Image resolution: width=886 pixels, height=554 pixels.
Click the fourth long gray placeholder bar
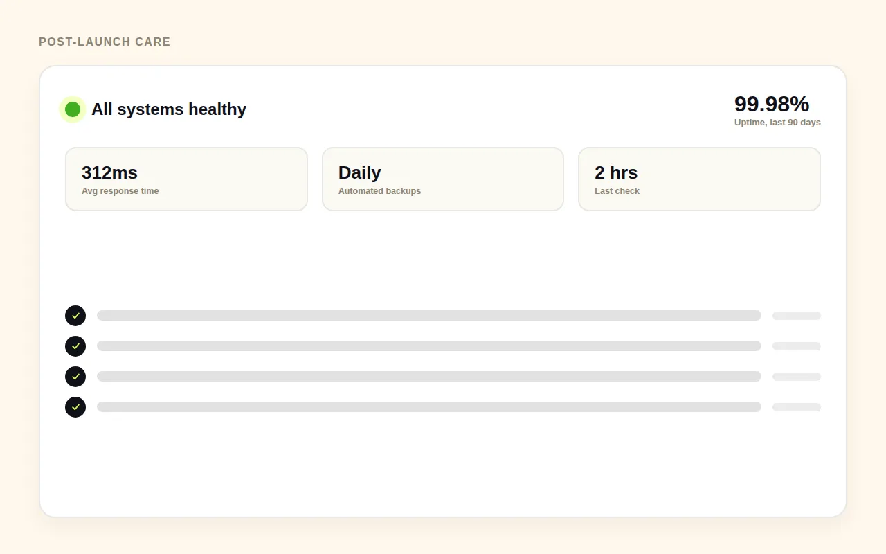pos(429,407)
